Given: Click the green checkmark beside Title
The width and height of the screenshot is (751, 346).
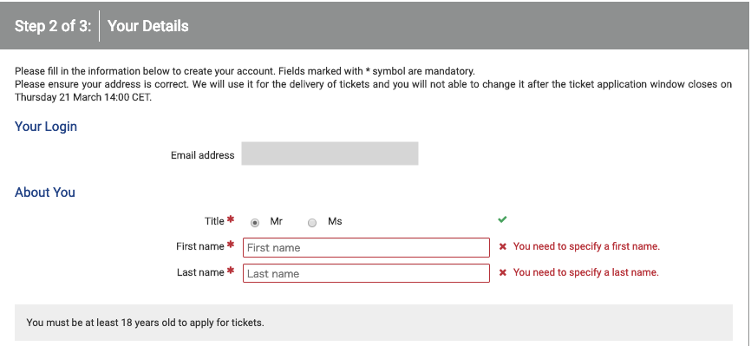Looking at the screenshot, I should [x=502, y=219].
